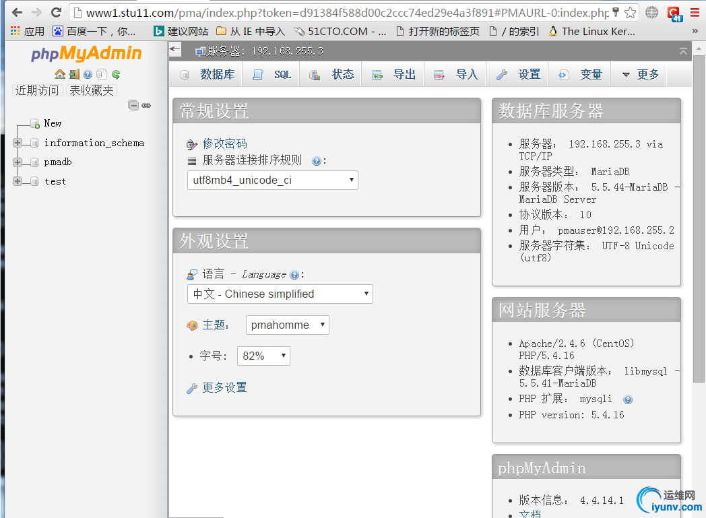Image resolution: width=706 pixels, height=518 pixels.
Task: Open the 更多 more menu
Action: (640, 75)
